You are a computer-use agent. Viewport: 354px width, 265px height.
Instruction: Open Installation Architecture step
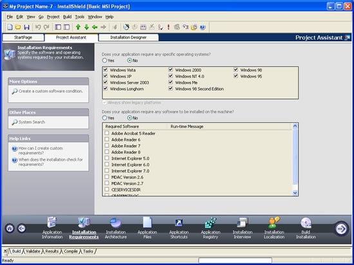pos(116,228)
